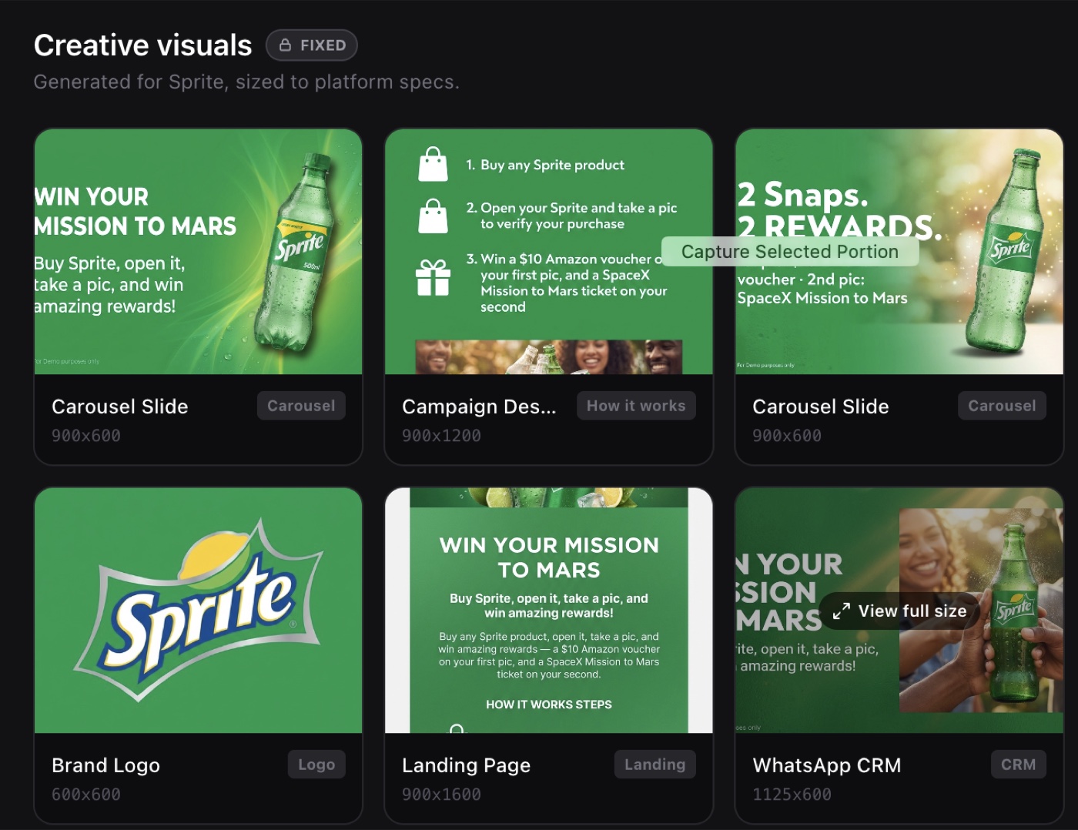Image resolution: width=1078 pixels, height=830 pixels.
Task: Click the expand arrows icon beside View full size
Action: [842, 611]
